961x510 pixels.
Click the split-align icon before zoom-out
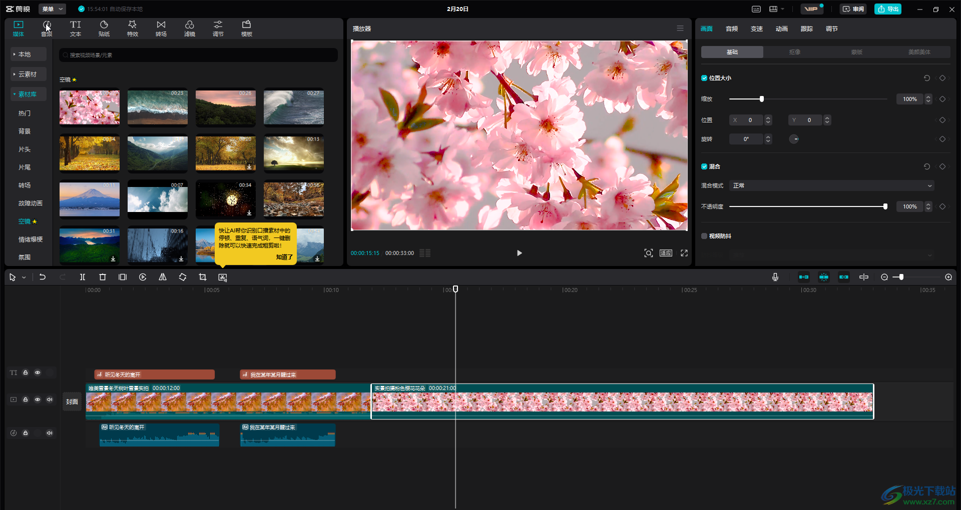[x=864, y=277]
